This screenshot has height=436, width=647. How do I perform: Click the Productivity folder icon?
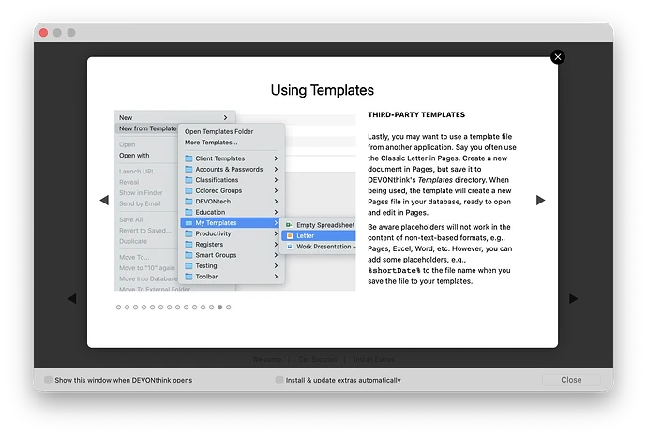189,233
